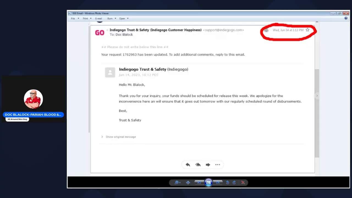Click the reply all arrow button
The image size is (352, 198).
pos(198,165)
